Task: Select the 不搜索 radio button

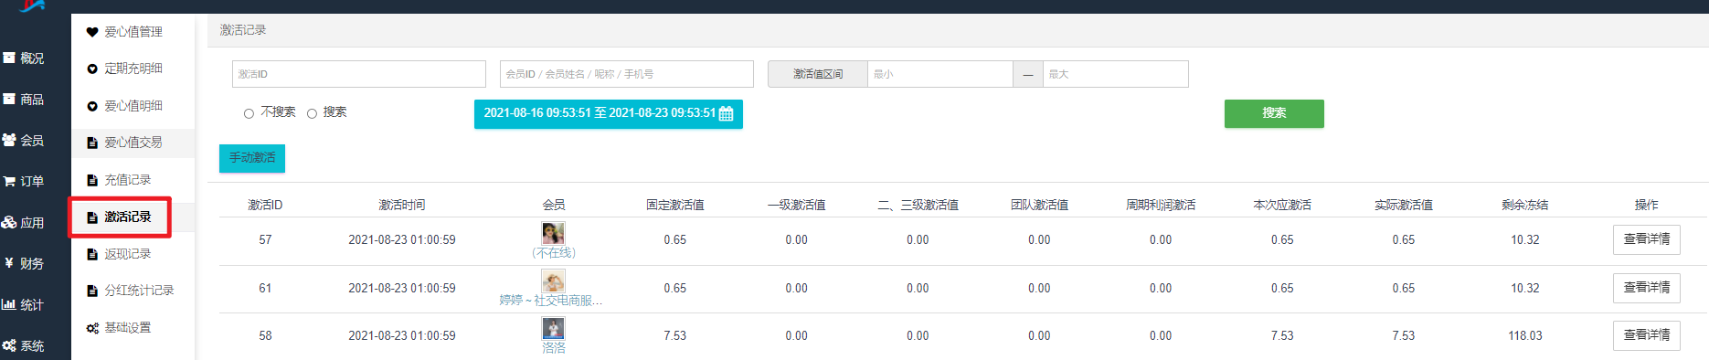Action: (249, 113)
